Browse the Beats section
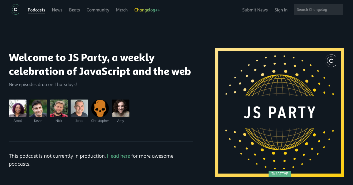The height and width of the screenshot is (185, 353). tap(74, 10)
